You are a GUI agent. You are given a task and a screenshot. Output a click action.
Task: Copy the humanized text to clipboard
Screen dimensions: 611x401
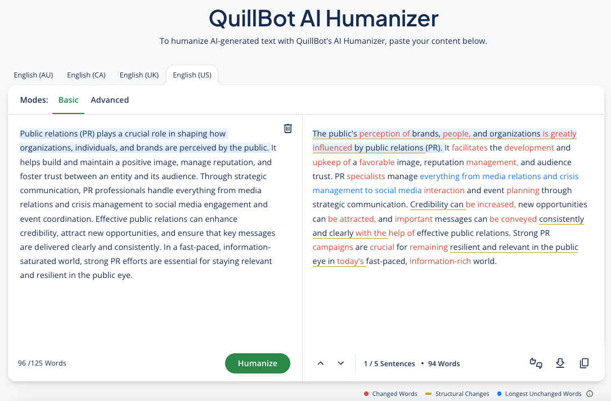[x=584, y=363]
